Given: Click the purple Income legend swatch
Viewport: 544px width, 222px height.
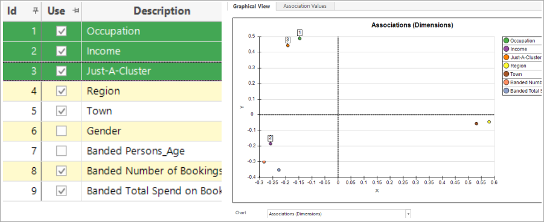Looking at the screenshot, I should click(507, 49).
